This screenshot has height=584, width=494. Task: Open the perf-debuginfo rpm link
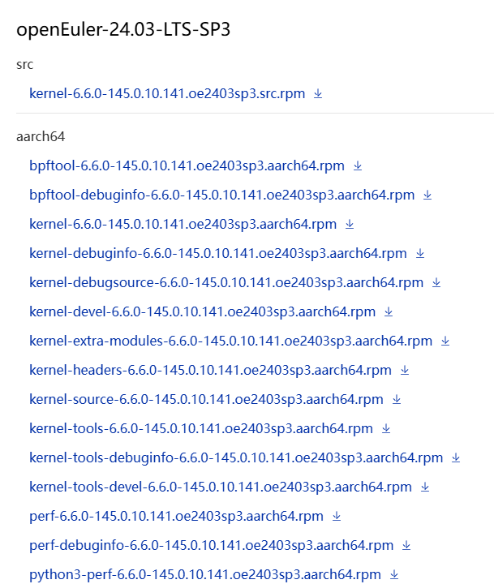tap(211, 546)
